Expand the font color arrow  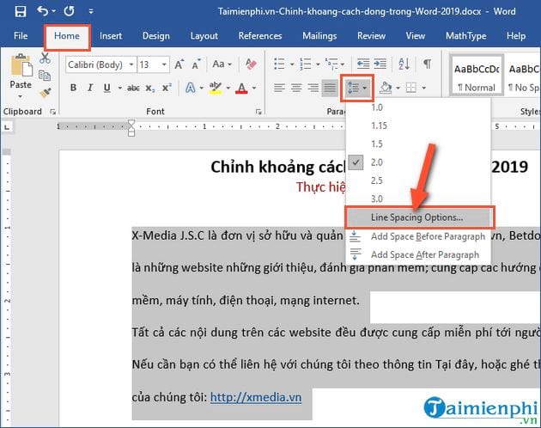[254, 88]
